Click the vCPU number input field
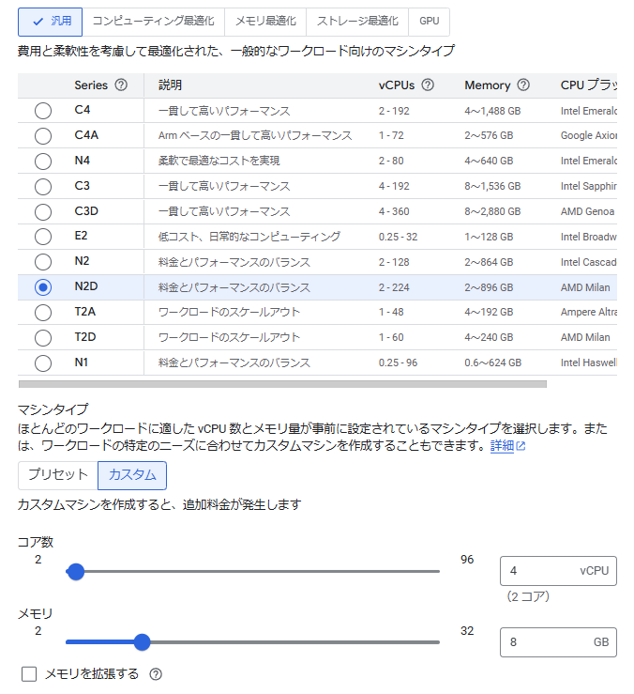 [x=558, y=571]
